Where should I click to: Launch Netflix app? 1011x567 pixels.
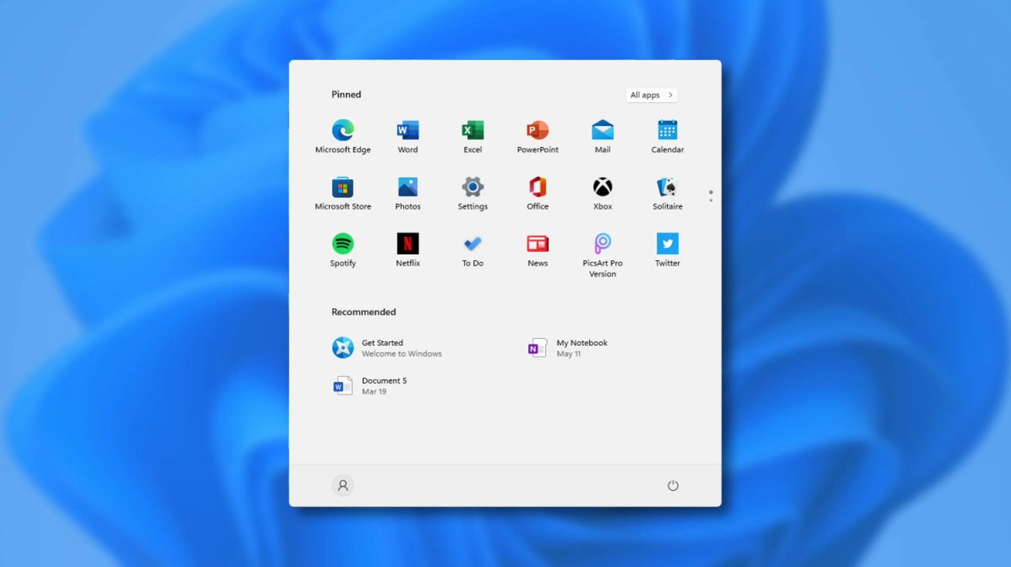[x=407, y=248]
